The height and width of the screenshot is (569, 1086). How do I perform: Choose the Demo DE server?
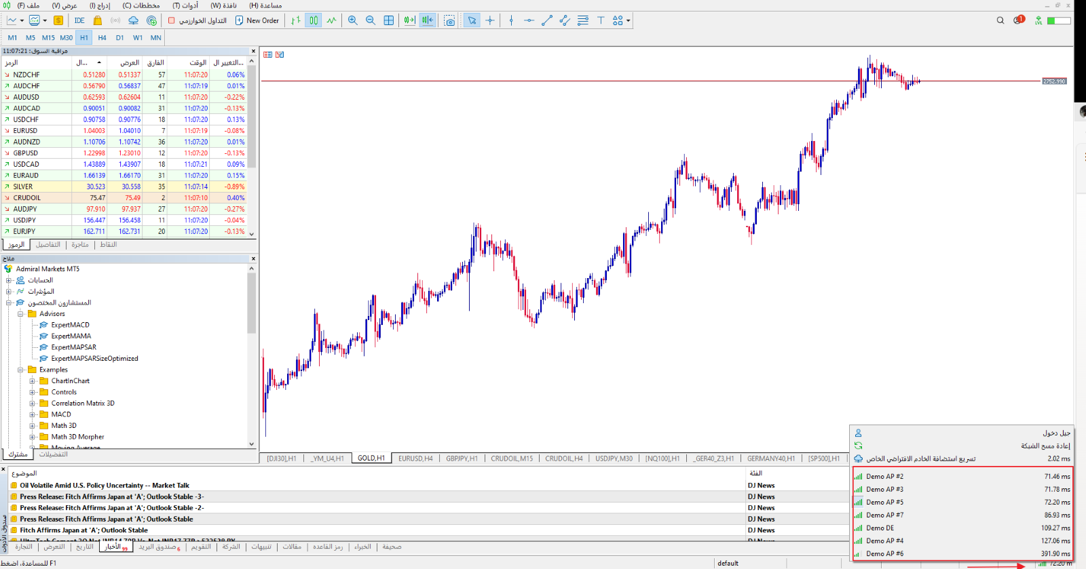tap(962, 528)
